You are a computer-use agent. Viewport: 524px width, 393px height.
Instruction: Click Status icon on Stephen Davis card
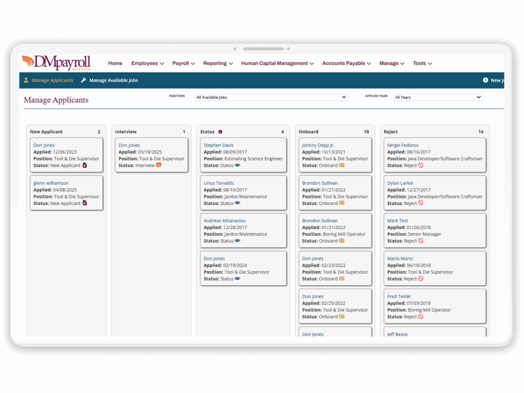237,165
